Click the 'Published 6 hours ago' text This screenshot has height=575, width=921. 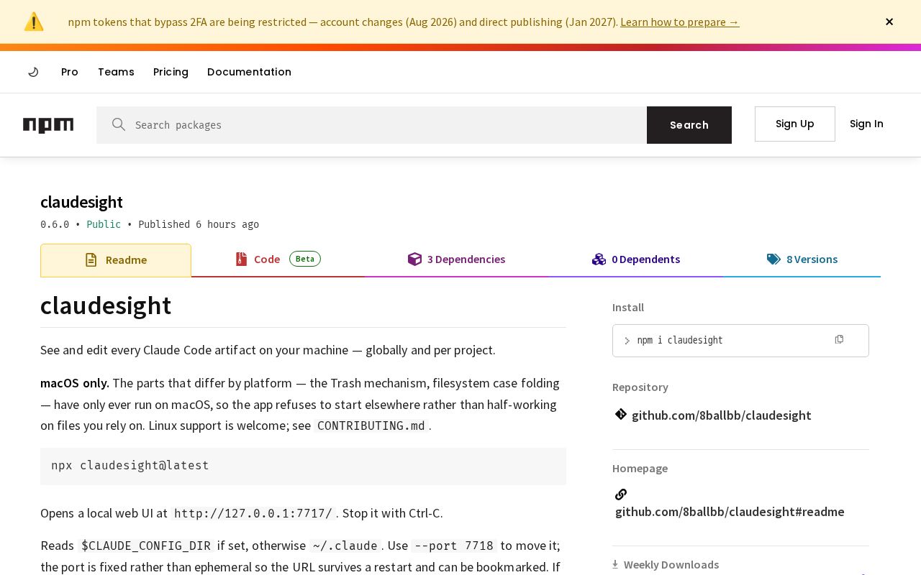coord(199,224)
